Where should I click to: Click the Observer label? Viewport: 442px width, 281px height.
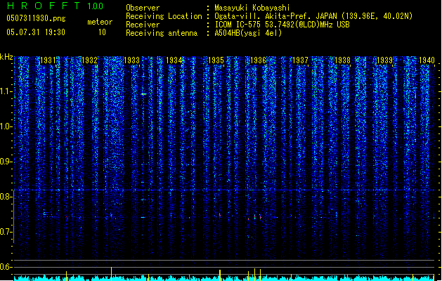(x=143, y=8)
